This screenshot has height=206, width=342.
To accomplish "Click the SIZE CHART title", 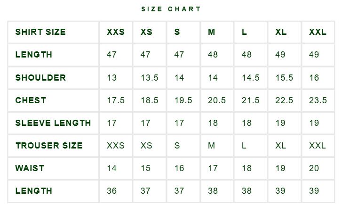I will tap(171, 9).
